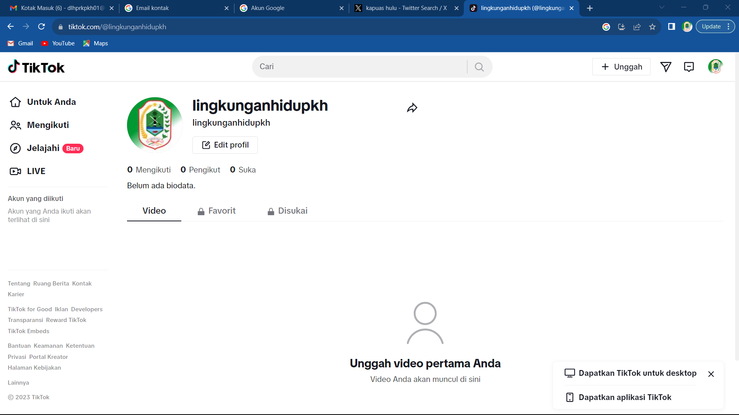This screenshot has height=415, width=739.
Task: Click the Chrome Update button
Action: [x=715, y=27]
